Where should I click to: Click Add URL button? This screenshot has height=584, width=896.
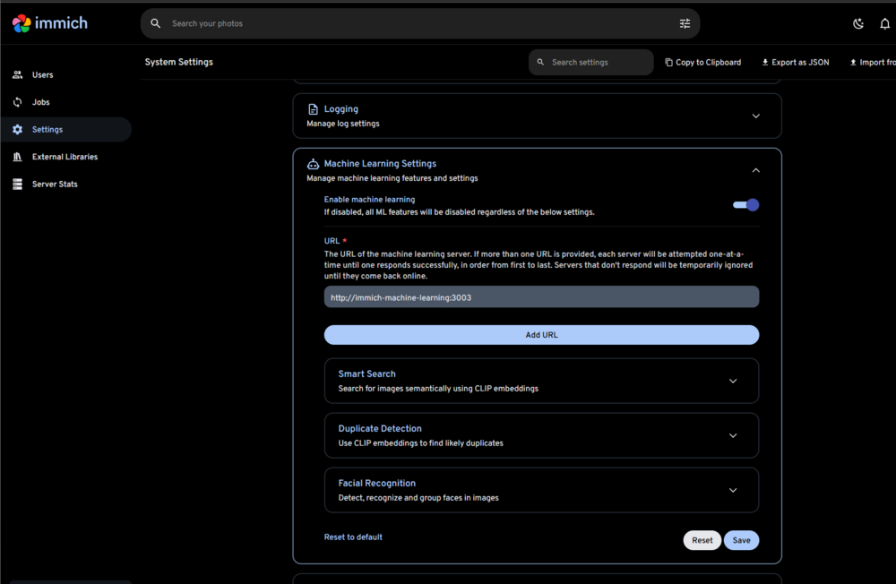coord(541,335)
